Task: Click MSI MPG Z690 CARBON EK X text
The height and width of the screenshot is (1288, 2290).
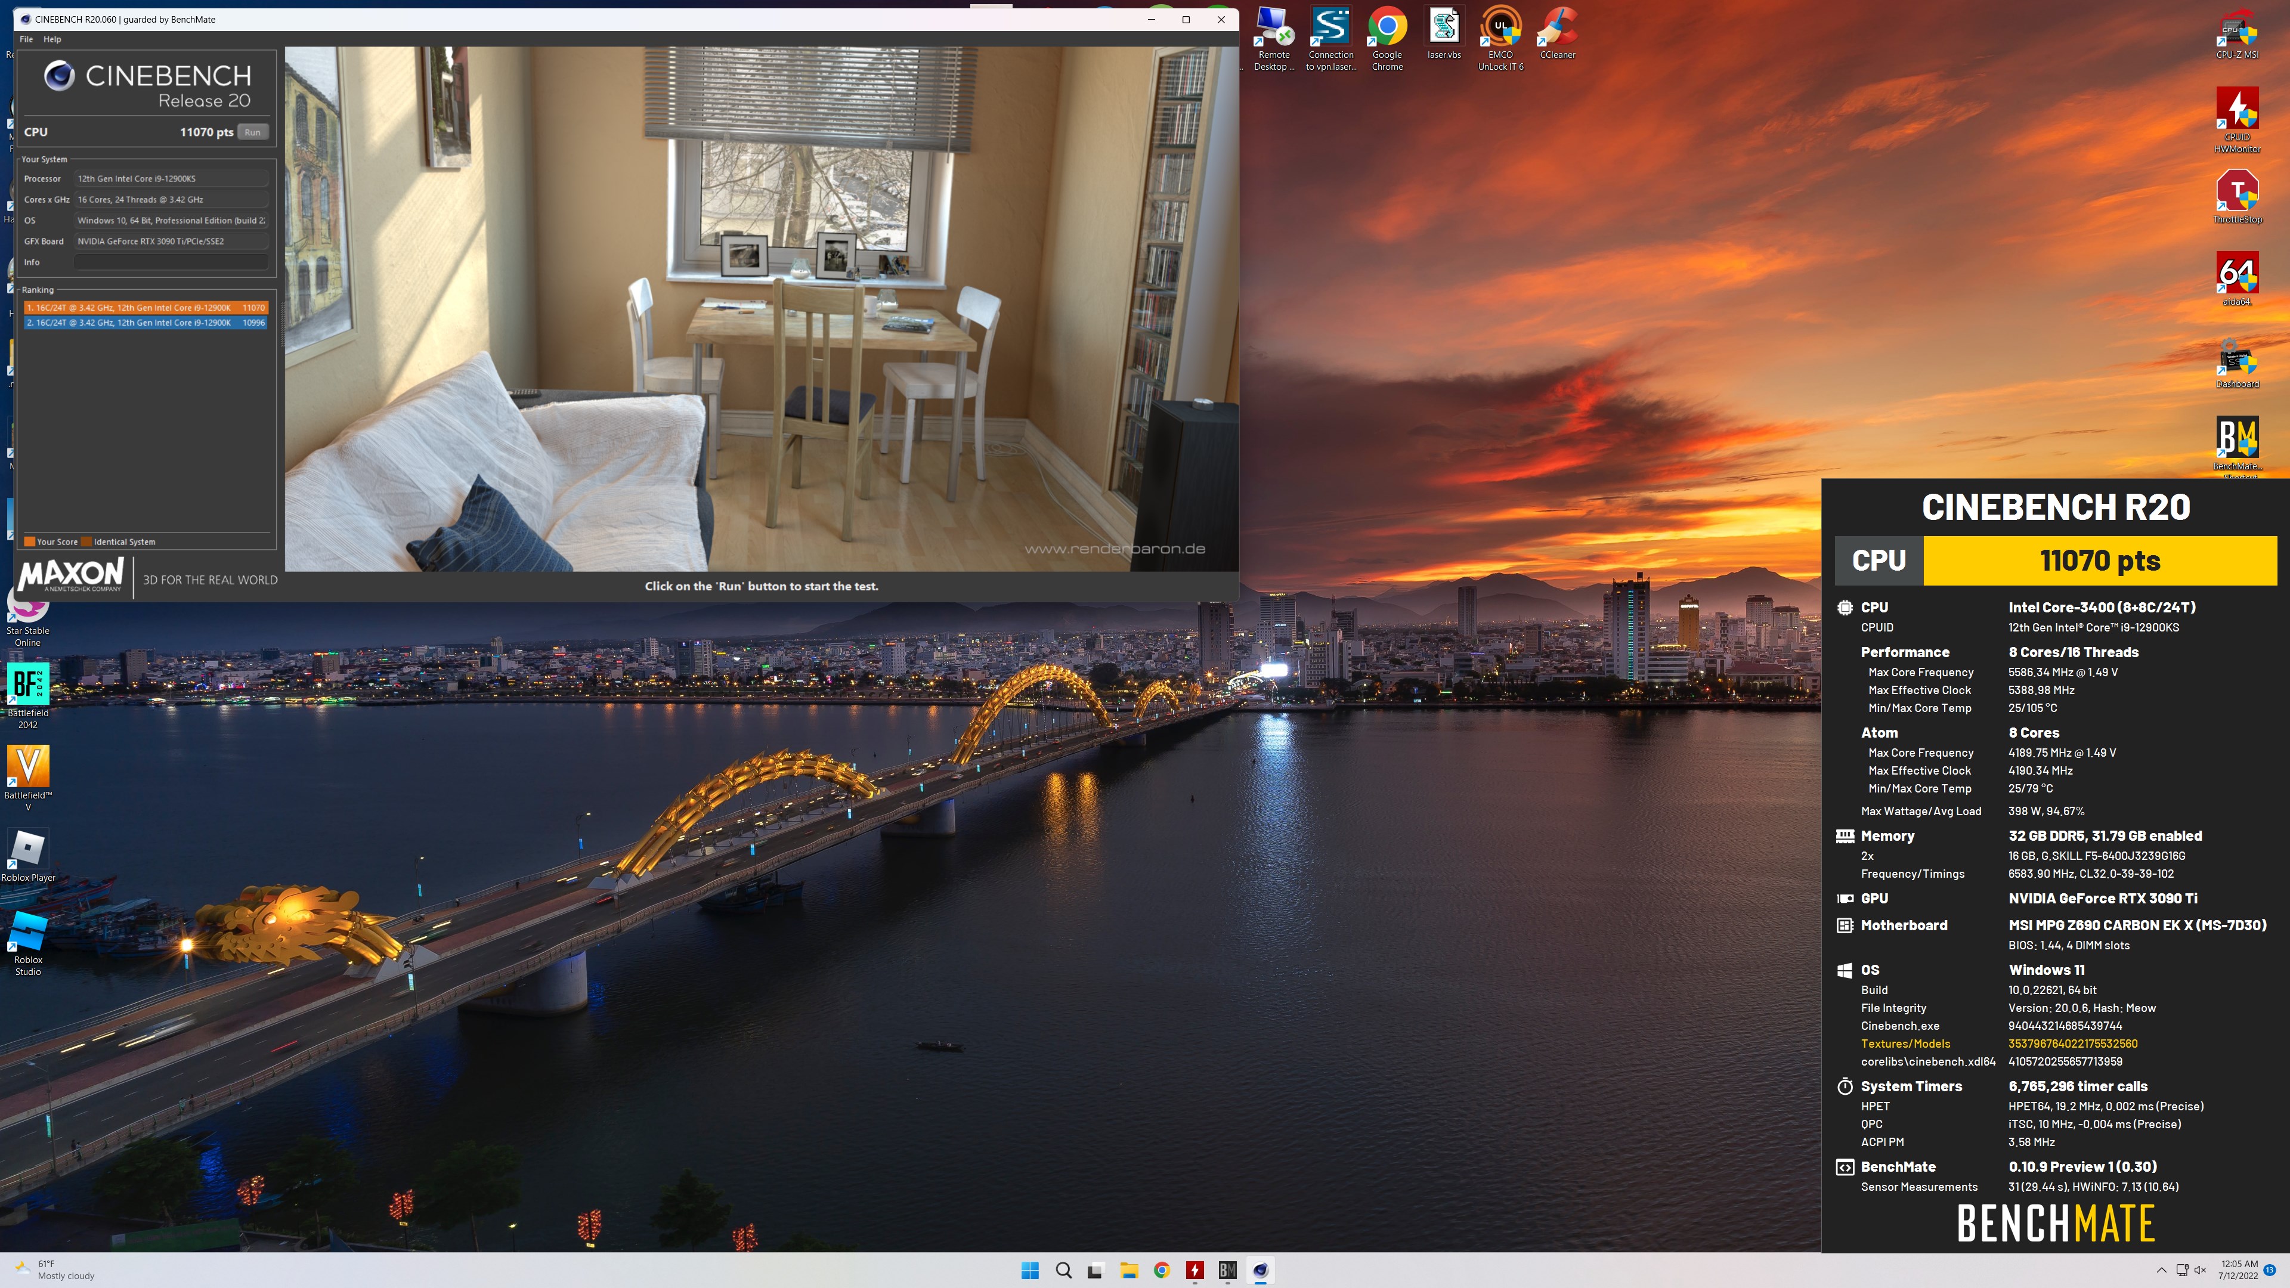Action: (x=2137, y=925)
